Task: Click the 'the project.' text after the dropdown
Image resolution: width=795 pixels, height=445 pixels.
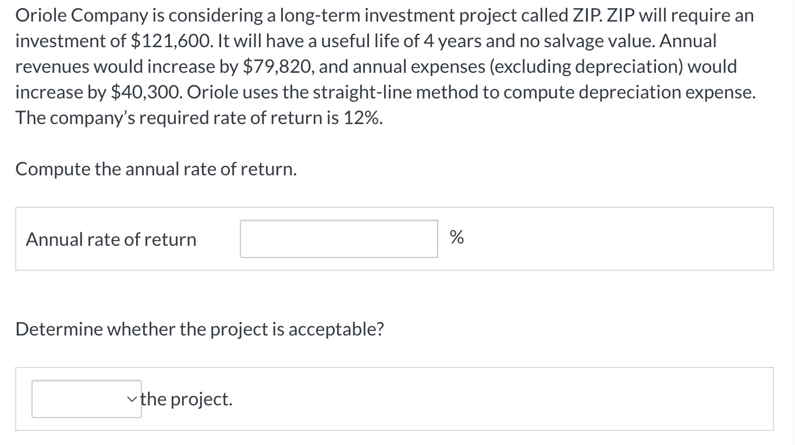Action: click(x=186, y=399)
